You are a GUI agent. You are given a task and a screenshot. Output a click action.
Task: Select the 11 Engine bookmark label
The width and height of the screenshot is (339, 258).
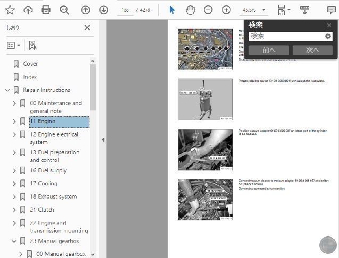pos(59,122)
